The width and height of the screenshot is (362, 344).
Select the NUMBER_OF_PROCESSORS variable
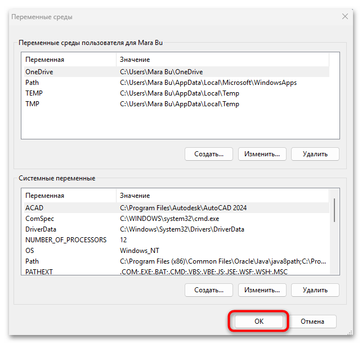177,240
